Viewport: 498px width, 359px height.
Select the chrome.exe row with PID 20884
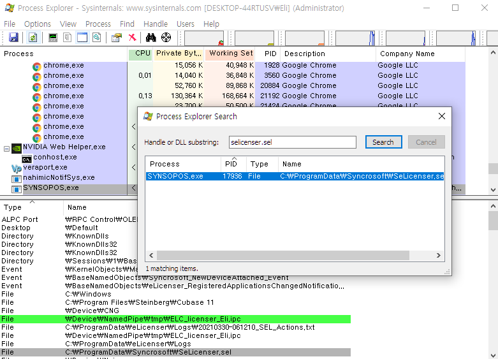[x=233, y=85]
